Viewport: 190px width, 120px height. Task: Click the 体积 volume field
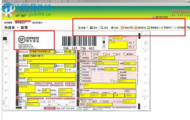pyautogui.click(x=38, y=95)
